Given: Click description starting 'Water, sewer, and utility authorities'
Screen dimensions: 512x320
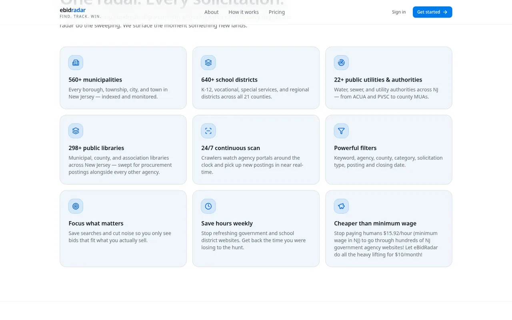Looking at the screenshot, I should click(386, 93).
